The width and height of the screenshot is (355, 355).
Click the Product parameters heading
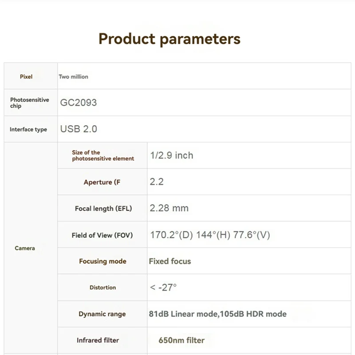click(x=170, y=39)
